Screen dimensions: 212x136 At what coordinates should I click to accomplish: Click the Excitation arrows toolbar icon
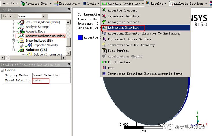point(56,3)
